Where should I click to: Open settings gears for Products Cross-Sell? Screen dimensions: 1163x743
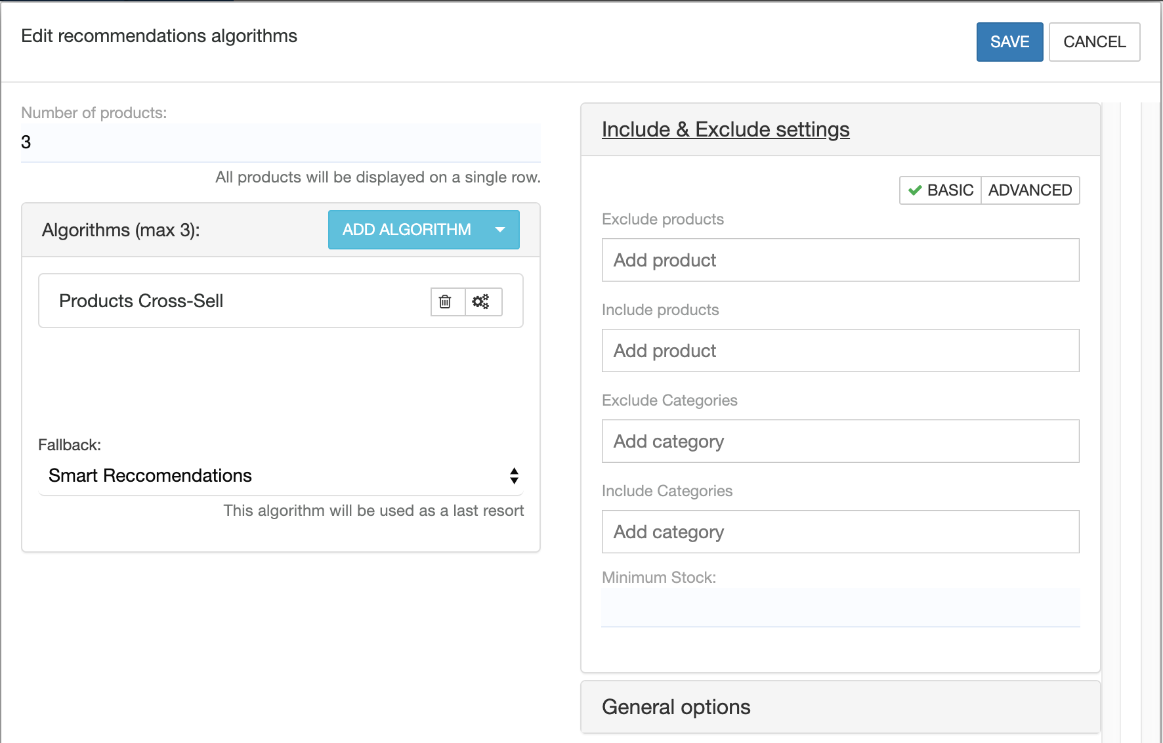483,301
